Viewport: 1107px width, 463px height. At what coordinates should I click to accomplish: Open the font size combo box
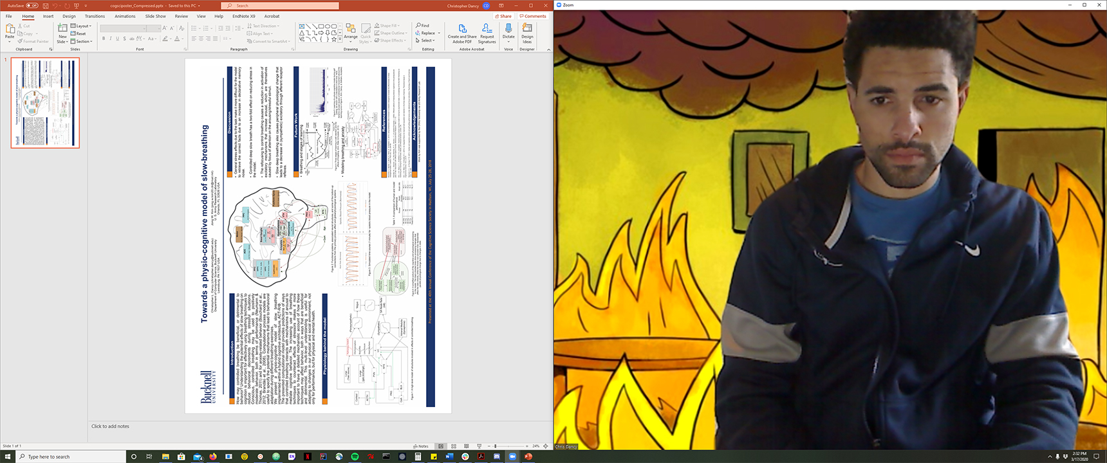(x=153, y=28)
